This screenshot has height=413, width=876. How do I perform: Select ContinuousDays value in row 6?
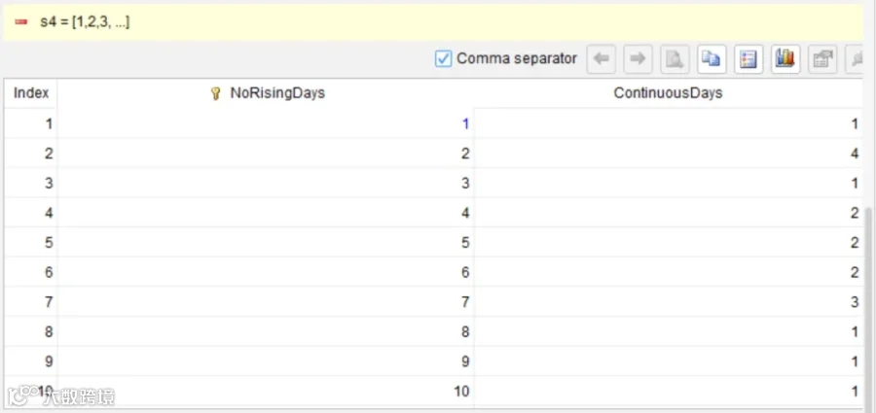point(668,272)
